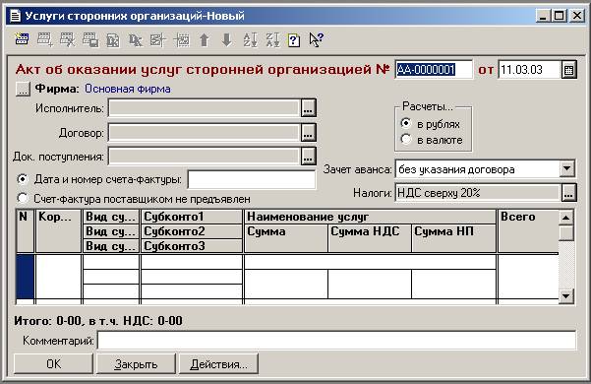Click the new row toolbar icon

[22, 39]
